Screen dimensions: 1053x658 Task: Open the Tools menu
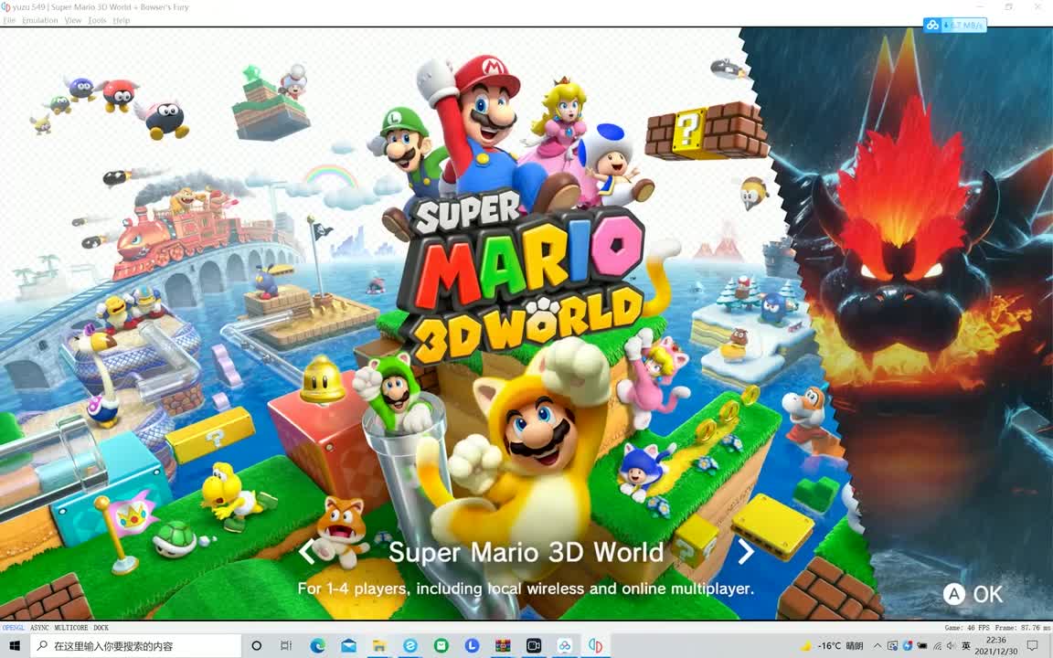pos(97,20)
